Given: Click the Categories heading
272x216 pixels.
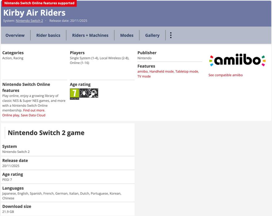Looking at the screenshot, I should tap(13, 53).
